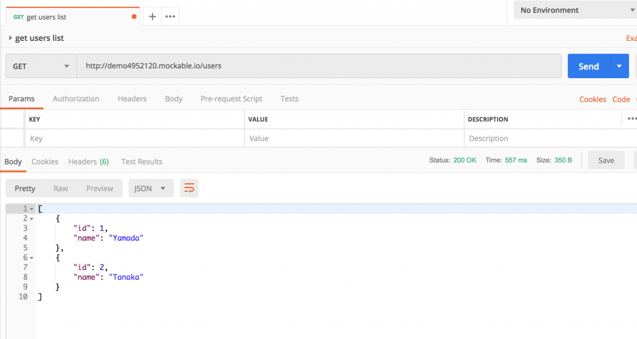Open the Pre-request Script tab
637x339 pixels.
[231, 99]
